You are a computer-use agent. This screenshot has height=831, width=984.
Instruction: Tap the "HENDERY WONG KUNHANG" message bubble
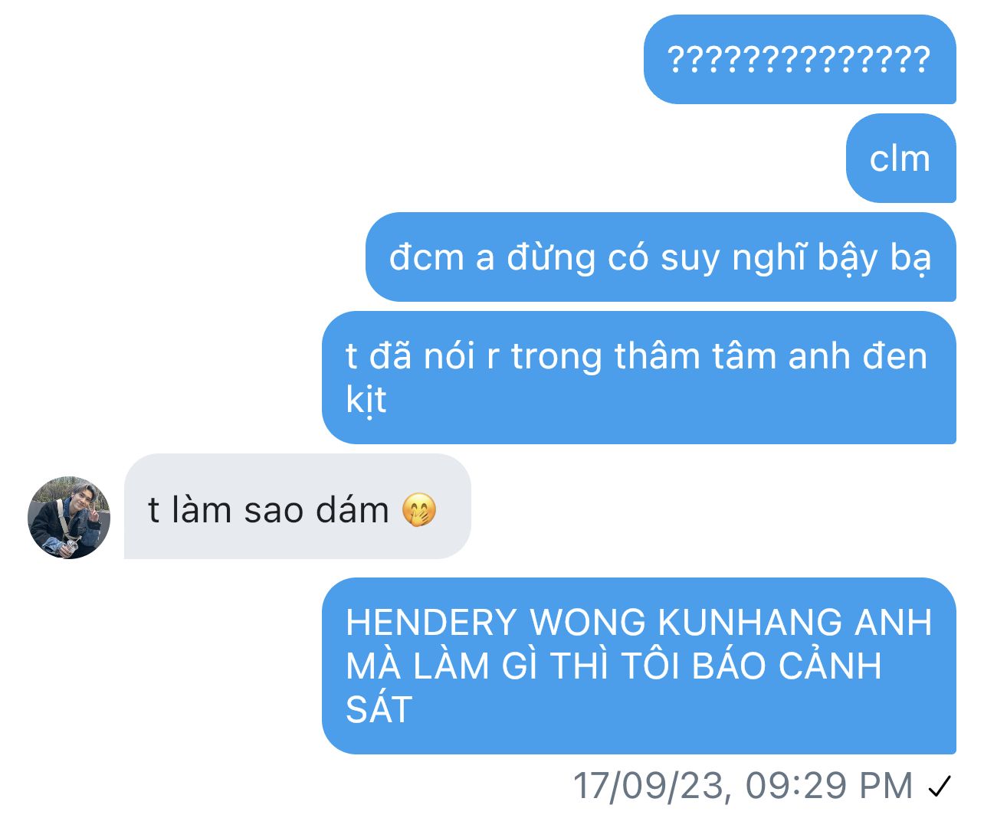click(639, 666)
